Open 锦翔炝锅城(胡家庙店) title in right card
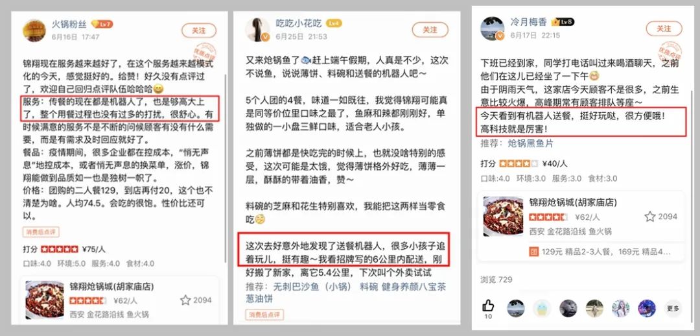This screenshot has width=700, height=336. click(573, 202)
